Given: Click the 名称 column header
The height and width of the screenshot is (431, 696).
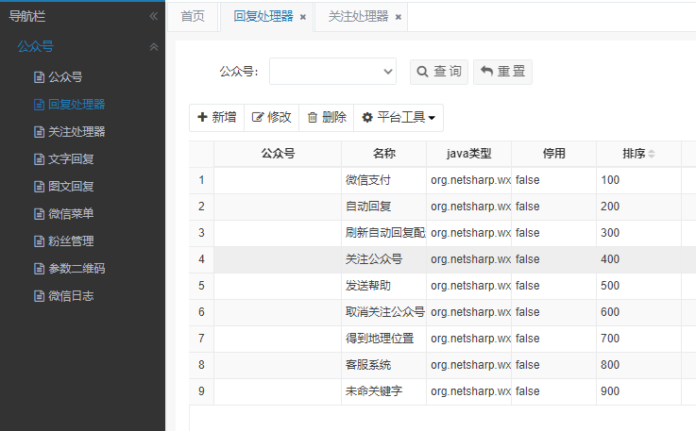Looking at the screenshot, I should click(x=384, y=154).
